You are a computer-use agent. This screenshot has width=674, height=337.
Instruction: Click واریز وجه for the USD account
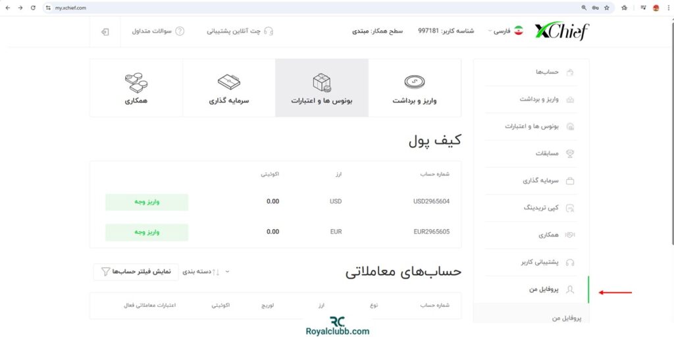[147, 201]
